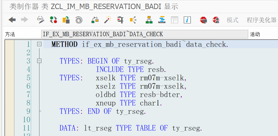Collapse the TYPES BEGIN OF block on line 3
This screenshot has height=136, width=278.
[x=39, y=61]
